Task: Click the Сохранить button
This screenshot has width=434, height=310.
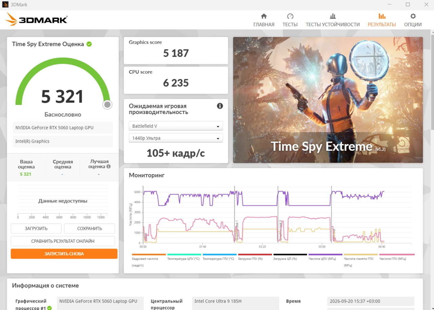Action: [x=90, y=229]
